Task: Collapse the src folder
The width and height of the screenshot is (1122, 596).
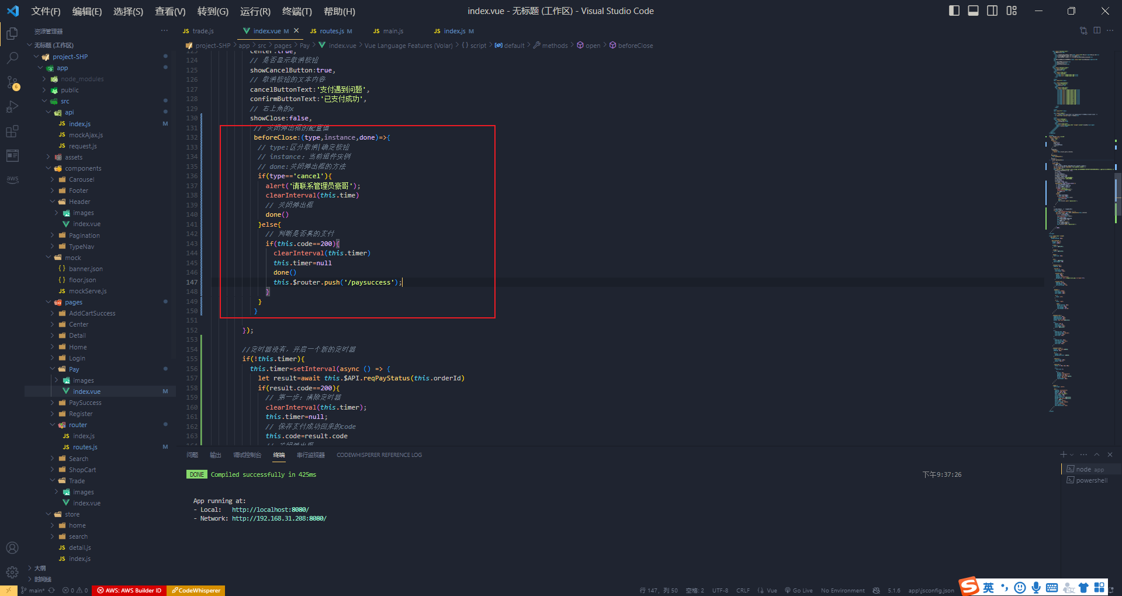Action: (44, 101)
